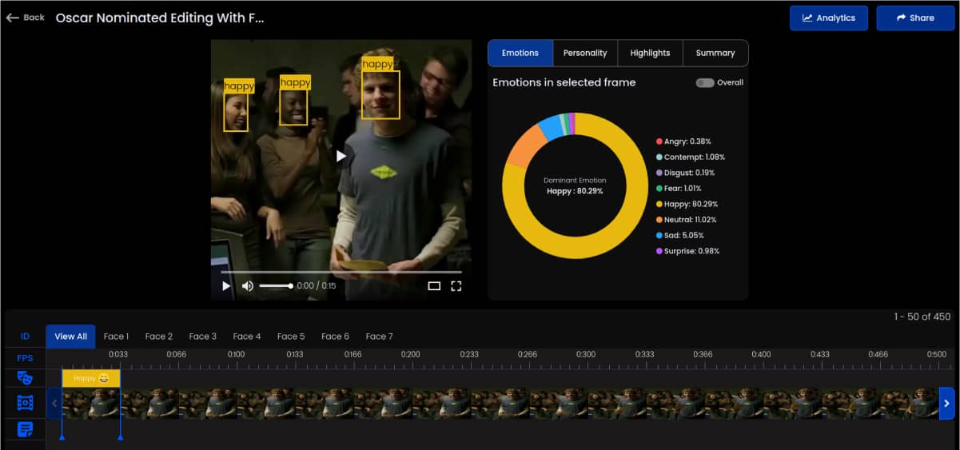
Task: Click the Dominant Emotion center label
Action: (575, 181)
